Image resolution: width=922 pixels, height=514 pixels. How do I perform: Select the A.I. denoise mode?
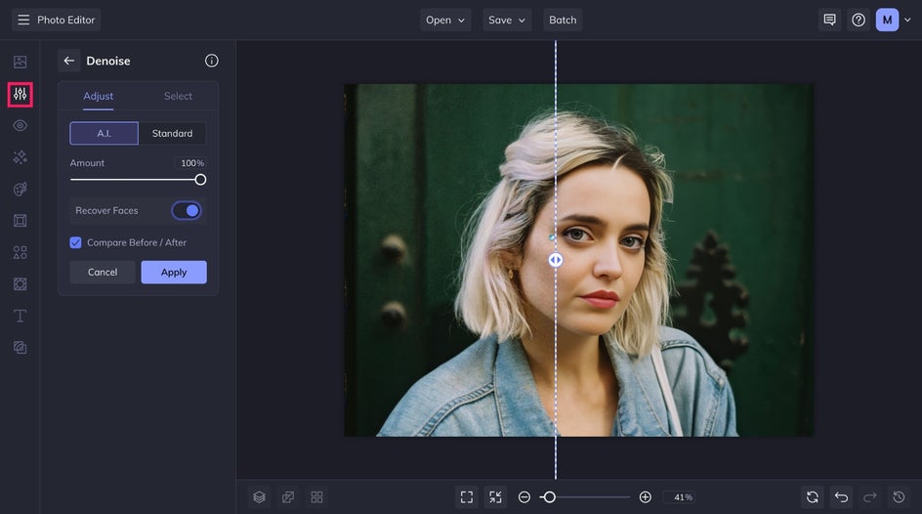point(105,134)
